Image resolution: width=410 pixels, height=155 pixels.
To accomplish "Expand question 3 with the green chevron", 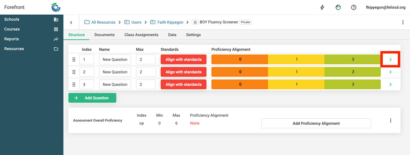I will coord(390,84).
